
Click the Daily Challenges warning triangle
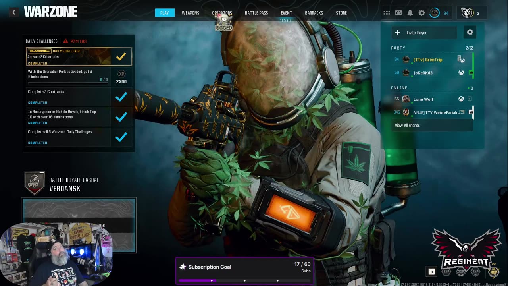pos(65,41)
